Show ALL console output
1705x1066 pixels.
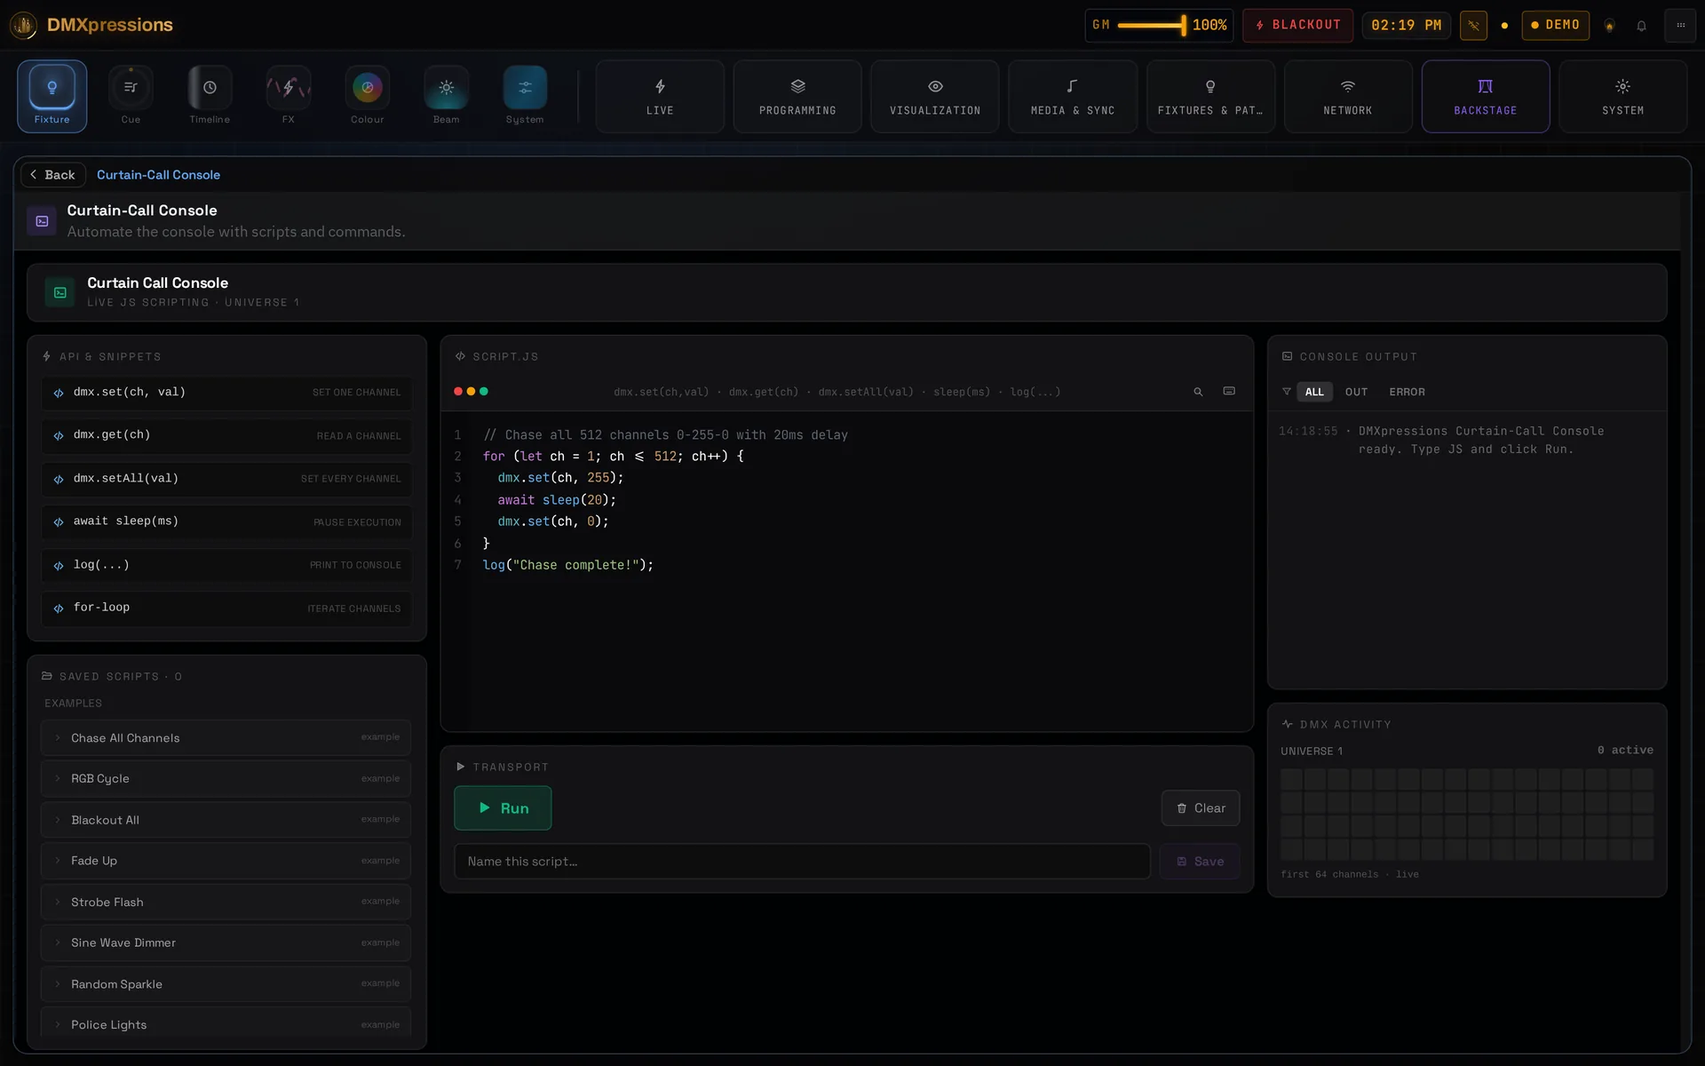(1314, 392)
